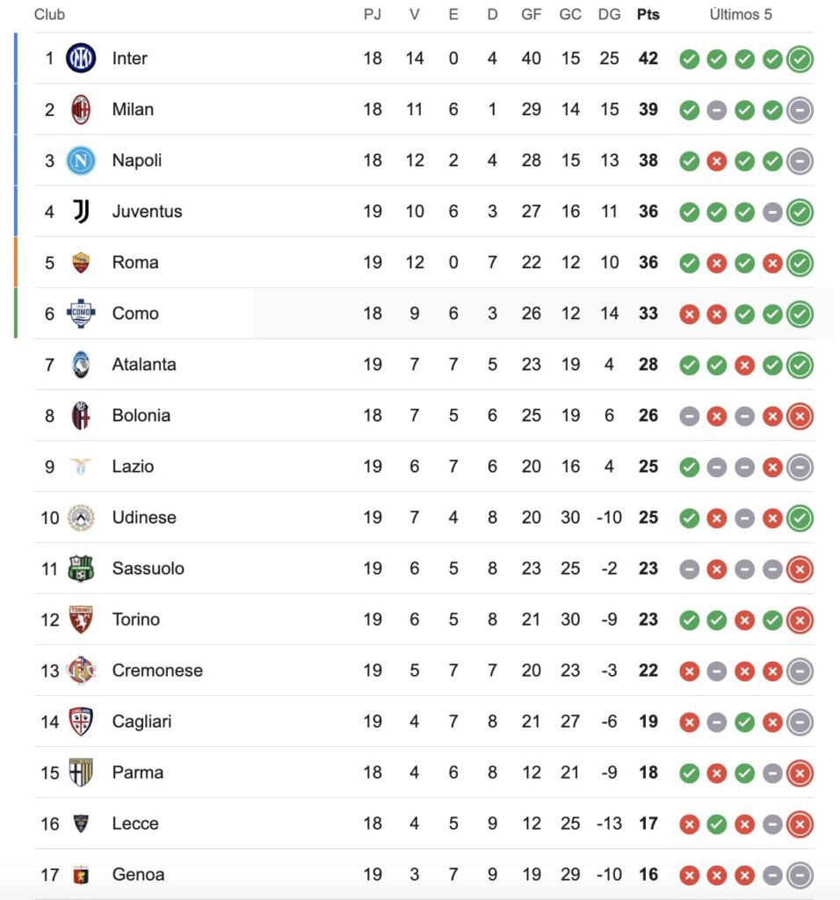This screenshot has width=840, height=900.
Task: Click the Atalanta club crest
Action: click(81, 364)
